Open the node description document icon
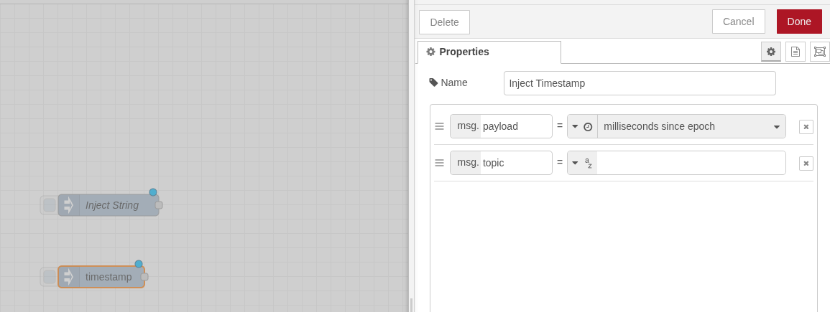Image resolution: width=830 pixels, height=312 pixels. click(x=796, y=52)
